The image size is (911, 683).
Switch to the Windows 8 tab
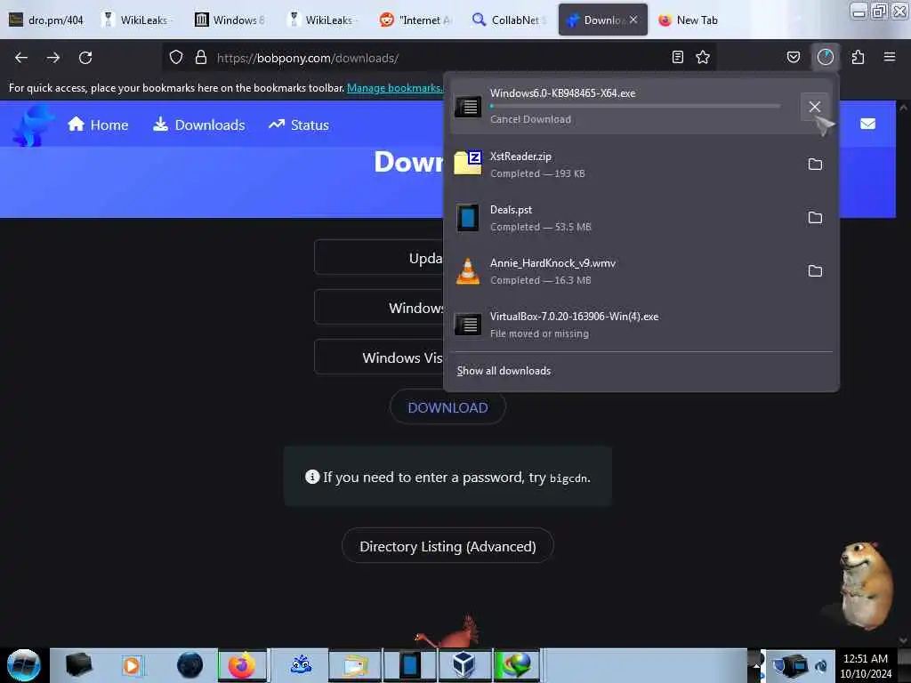(x=230, y=20)
